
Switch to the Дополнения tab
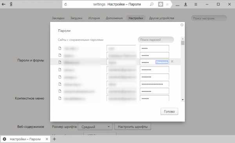114,18
